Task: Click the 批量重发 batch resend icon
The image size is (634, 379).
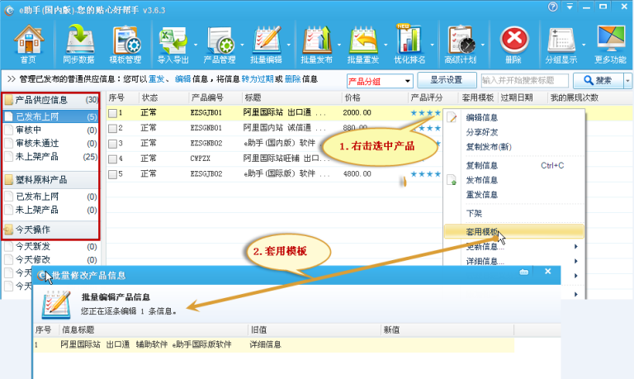Action: [x=363, y=44]
